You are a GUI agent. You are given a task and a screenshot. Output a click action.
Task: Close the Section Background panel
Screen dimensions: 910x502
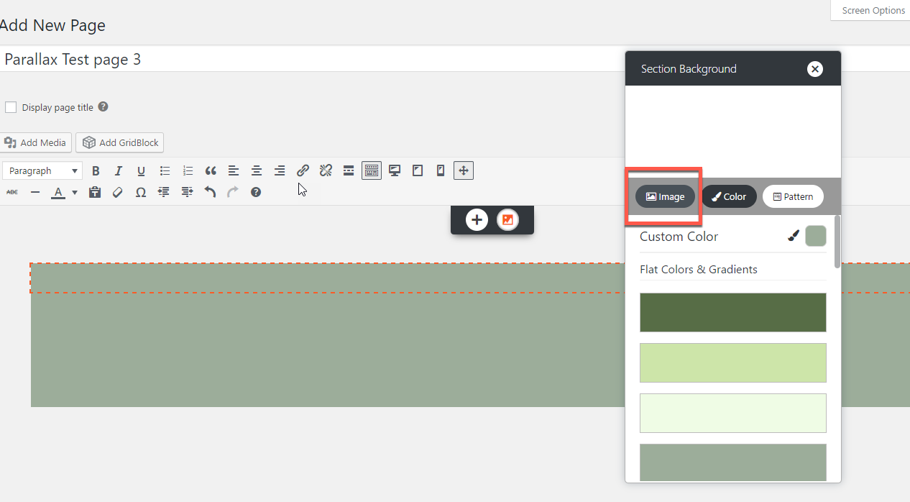pyautogui.click(x=814, y=69)
